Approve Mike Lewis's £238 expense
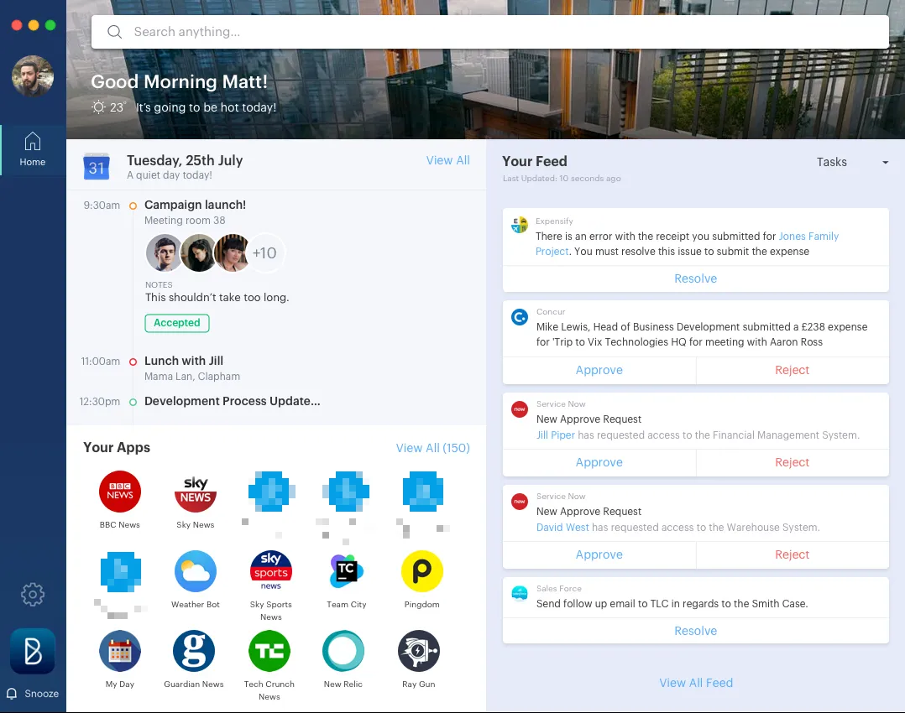The height and width of the screenshot is (713, 905). coord(599,370)
